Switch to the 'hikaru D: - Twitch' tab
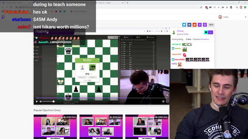This screenshot has width=248, height=139. [110, 3]
